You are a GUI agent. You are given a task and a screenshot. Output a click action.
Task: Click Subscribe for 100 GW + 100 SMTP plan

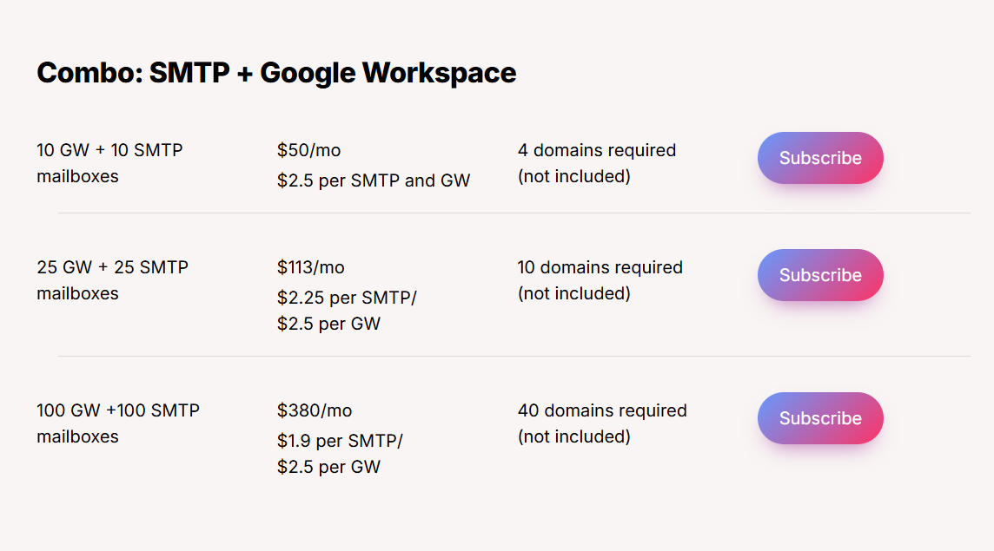[819, 417]
